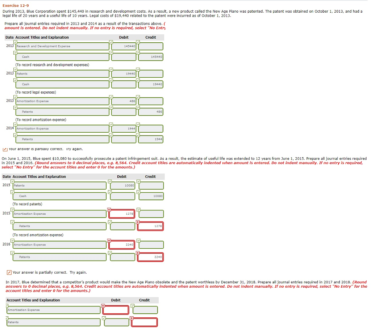Screen dimensions: 371x330
Task: Click the incorrect credit field showing 1278
Action: pos(150,226)
